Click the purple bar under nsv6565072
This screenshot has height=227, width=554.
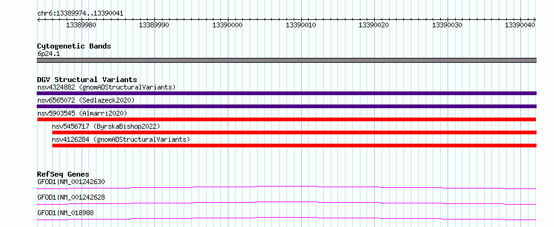286,106
